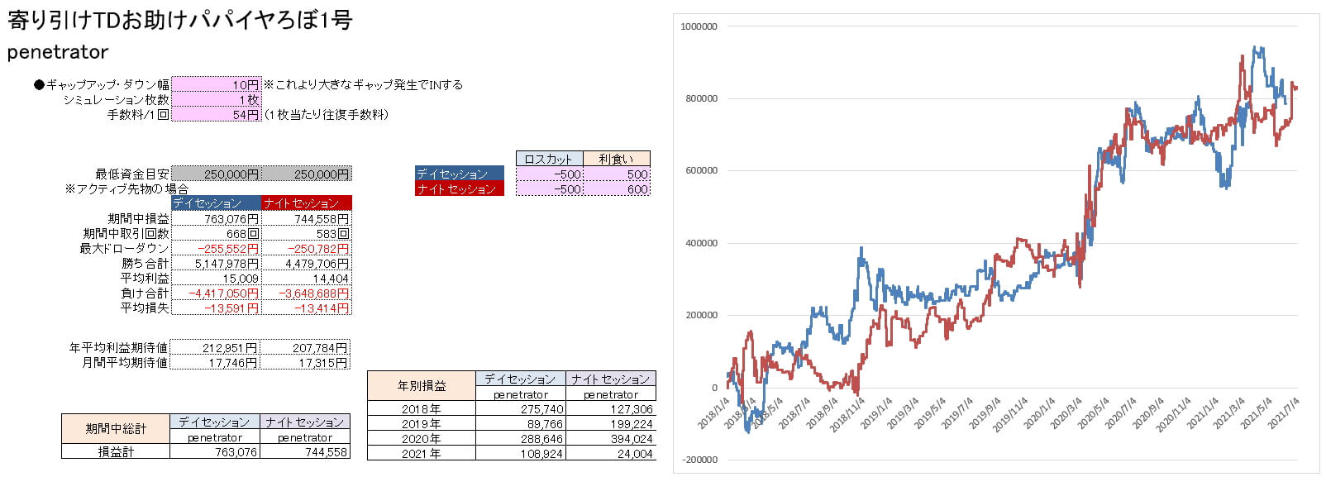Click the simulation count cell showing 1枚
This screenshot has height=496, width=1326.
click(216, 99)
